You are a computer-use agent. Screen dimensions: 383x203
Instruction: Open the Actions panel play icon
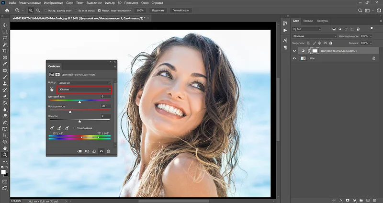(x=285, y=31)
